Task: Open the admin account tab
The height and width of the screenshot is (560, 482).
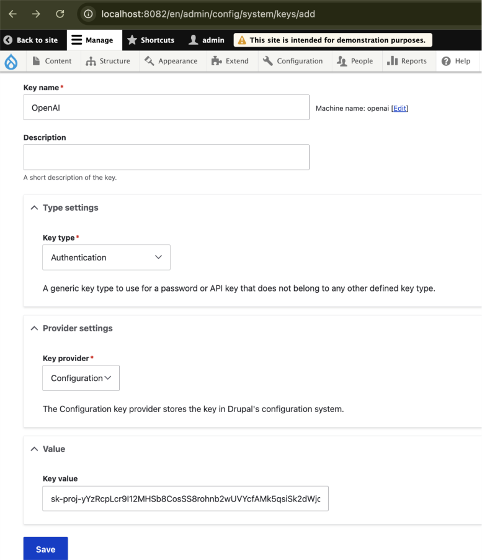Action: 207,40
